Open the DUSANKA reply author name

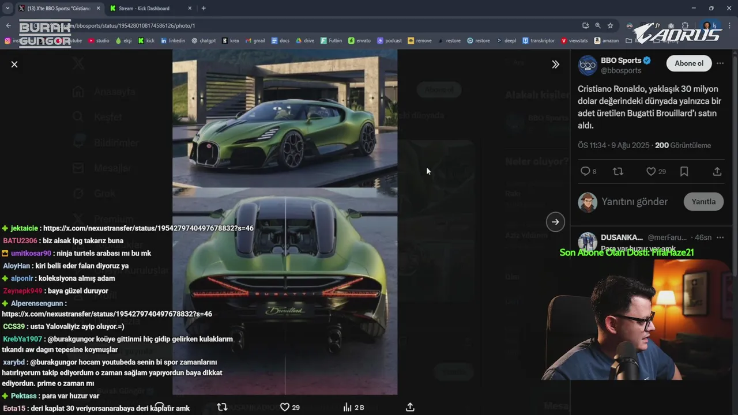[x=622, y=237]
